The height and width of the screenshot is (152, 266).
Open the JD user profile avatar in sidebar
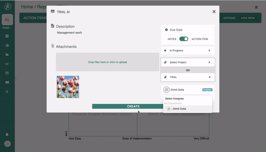[7, 144]
